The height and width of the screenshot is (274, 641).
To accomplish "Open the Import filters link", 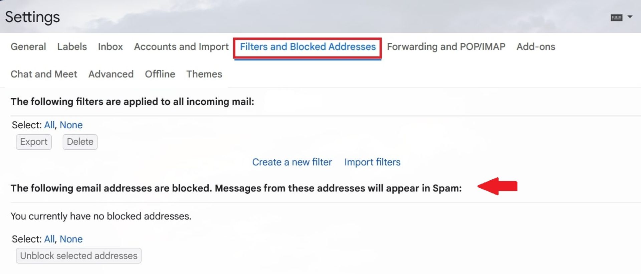I will (x=372, y=162).
